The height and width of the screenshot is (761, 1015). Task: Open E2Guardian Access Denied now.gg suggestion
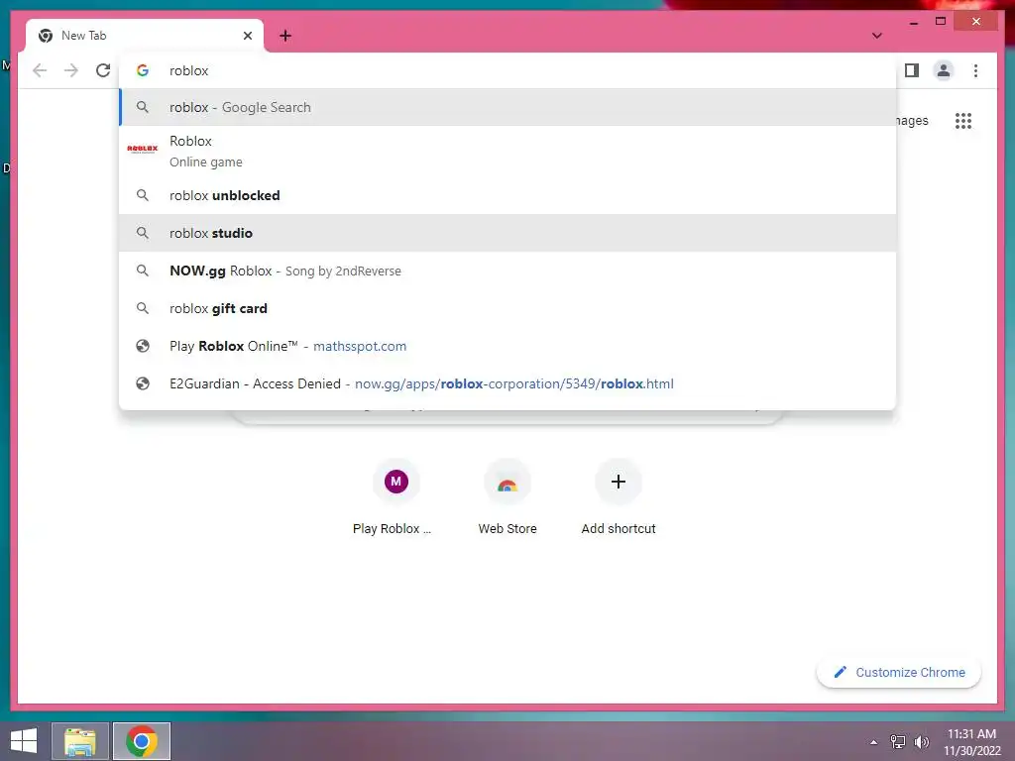[507, 383]
